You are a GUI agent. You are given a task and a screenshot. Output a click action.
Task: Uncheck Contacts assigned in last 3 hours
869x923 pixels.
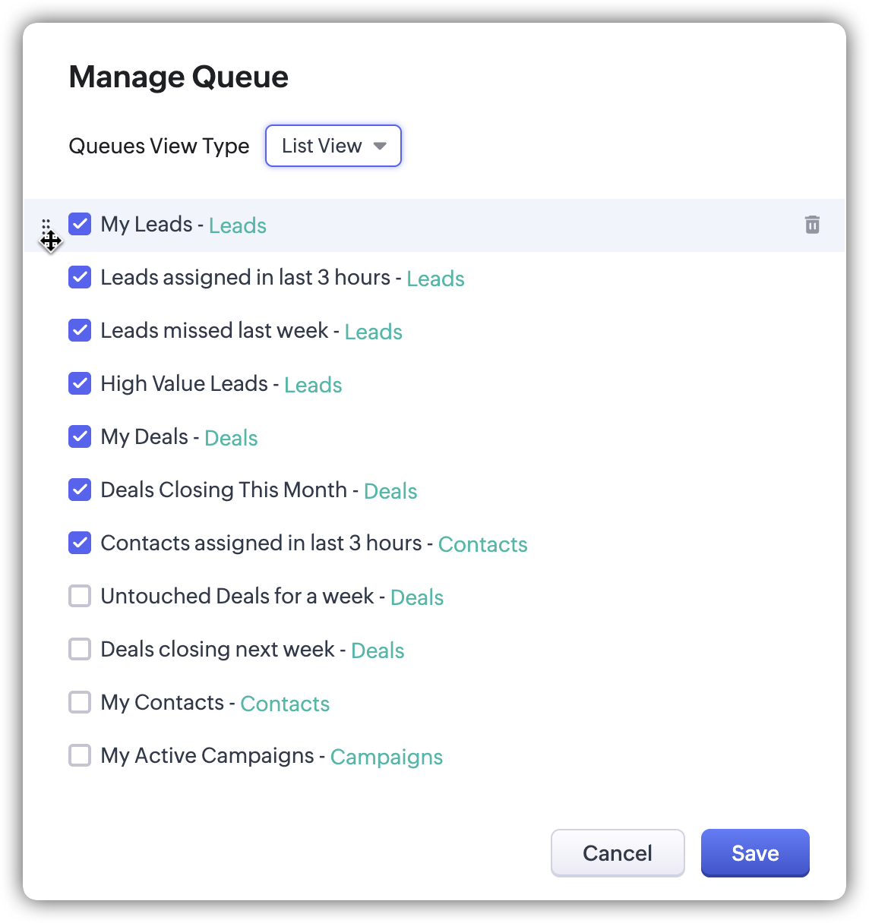pyautogui.click(x=80, y=543)
